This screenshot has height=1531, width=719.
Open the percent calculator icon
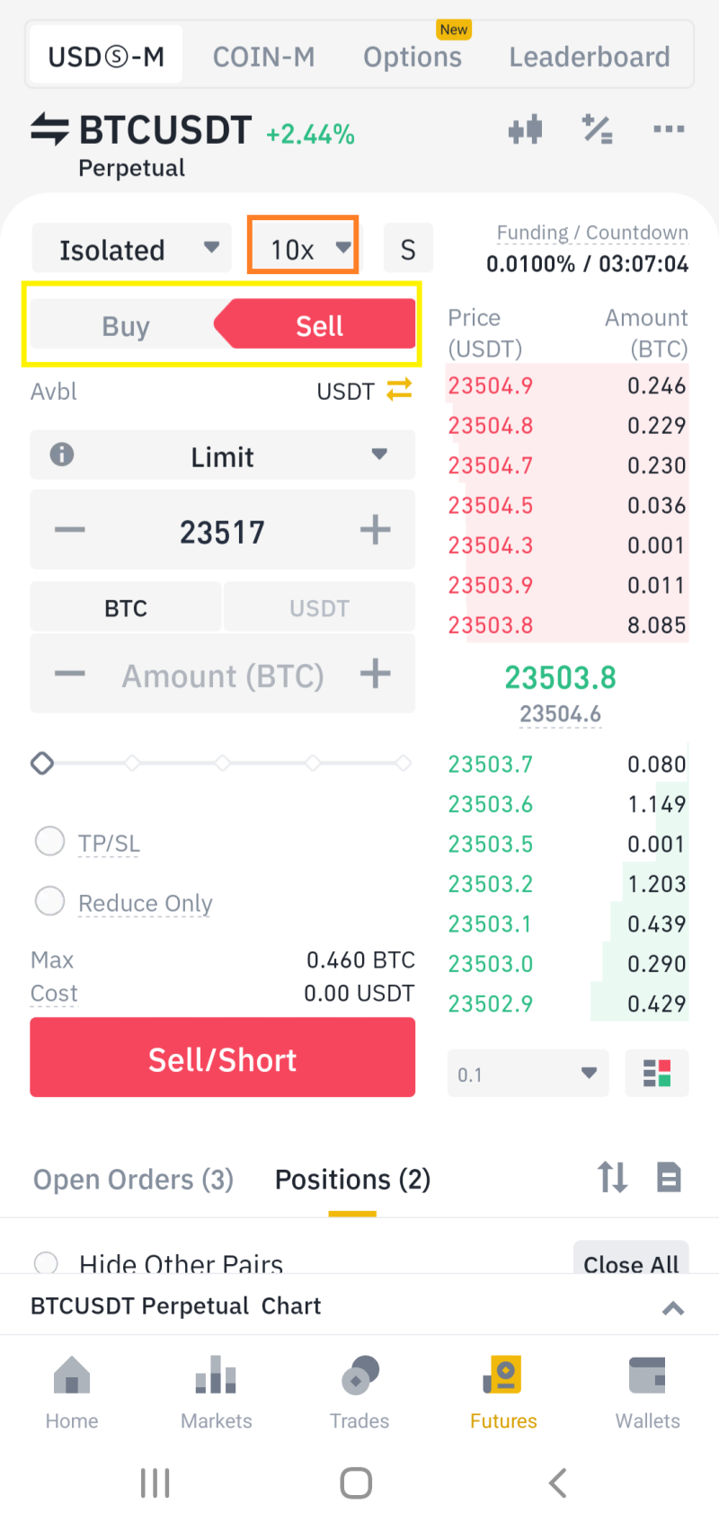coord(598,130)
